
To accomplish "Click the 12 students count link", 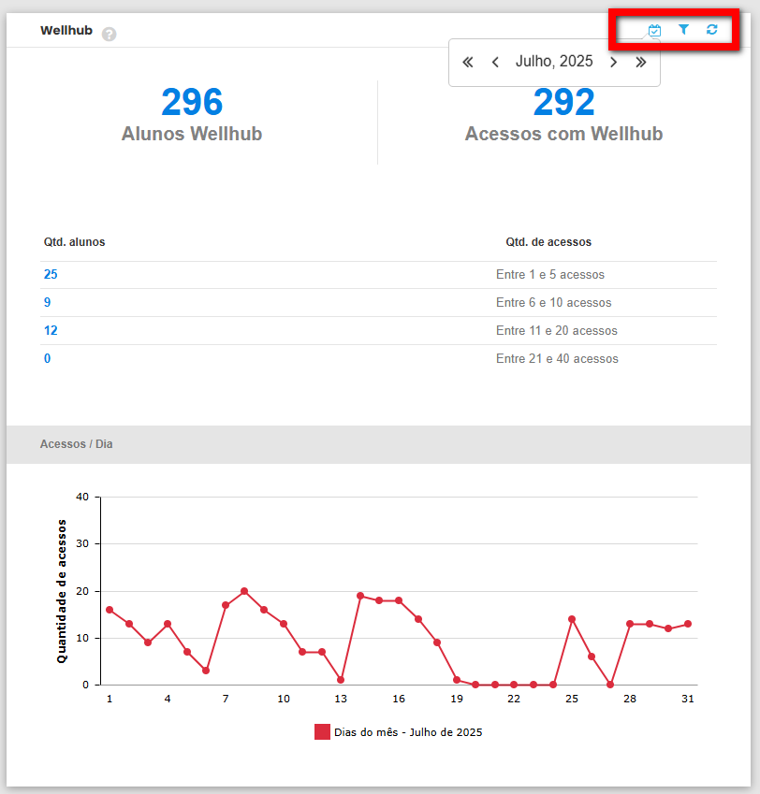I will point(51,331).
